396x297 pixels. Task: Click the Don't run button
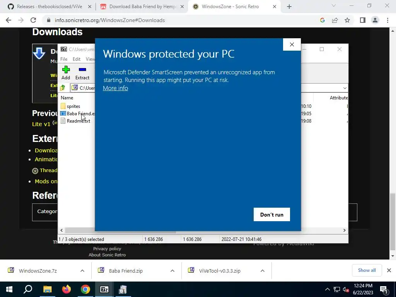(x=272, y=214)
